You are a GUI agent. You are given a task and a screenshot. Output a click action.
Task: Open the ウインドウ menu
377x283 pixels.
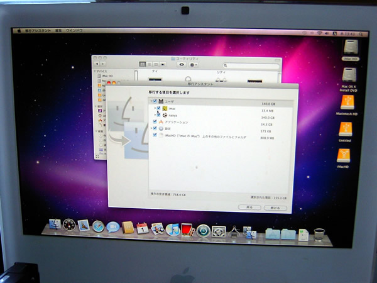74,31
